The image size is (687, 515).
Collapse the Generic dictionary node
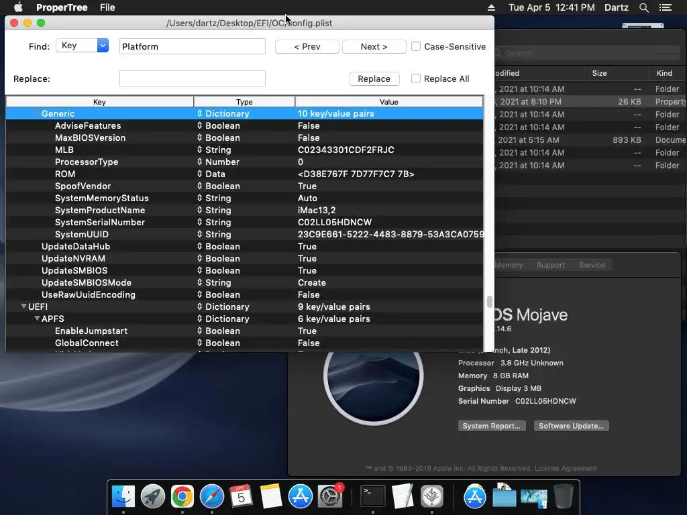tap(38, 113)
